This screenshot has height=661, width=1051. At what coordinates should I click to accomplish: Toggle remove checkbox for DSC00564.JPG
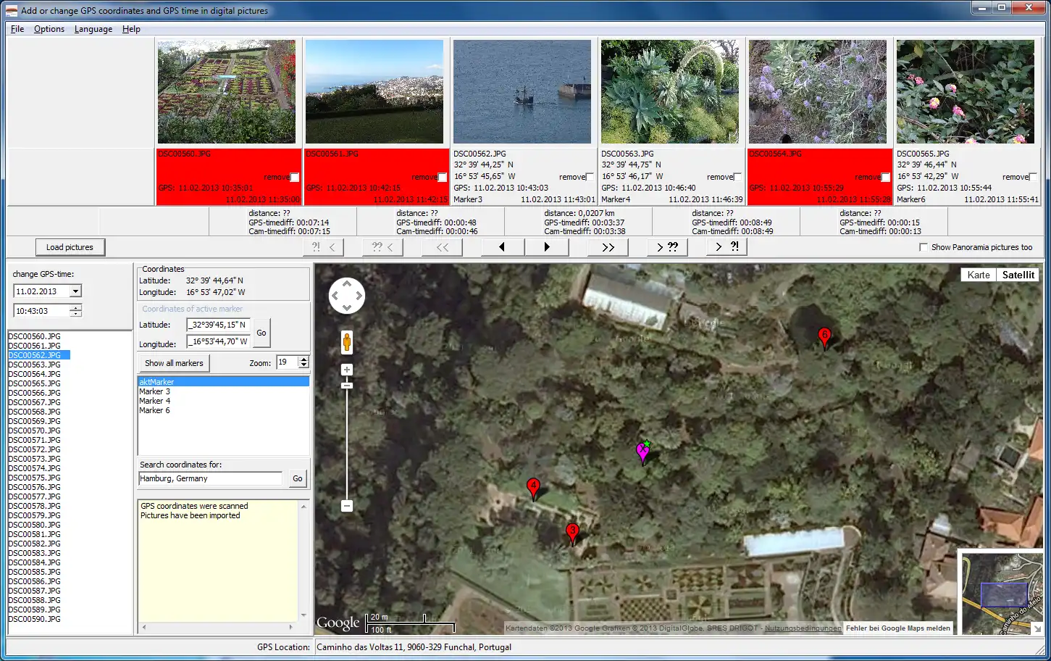click(x=886, y=177)
